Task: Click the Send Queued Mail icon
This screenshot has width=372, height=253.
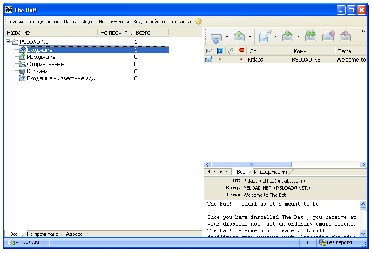Action: tap(239, 37)
